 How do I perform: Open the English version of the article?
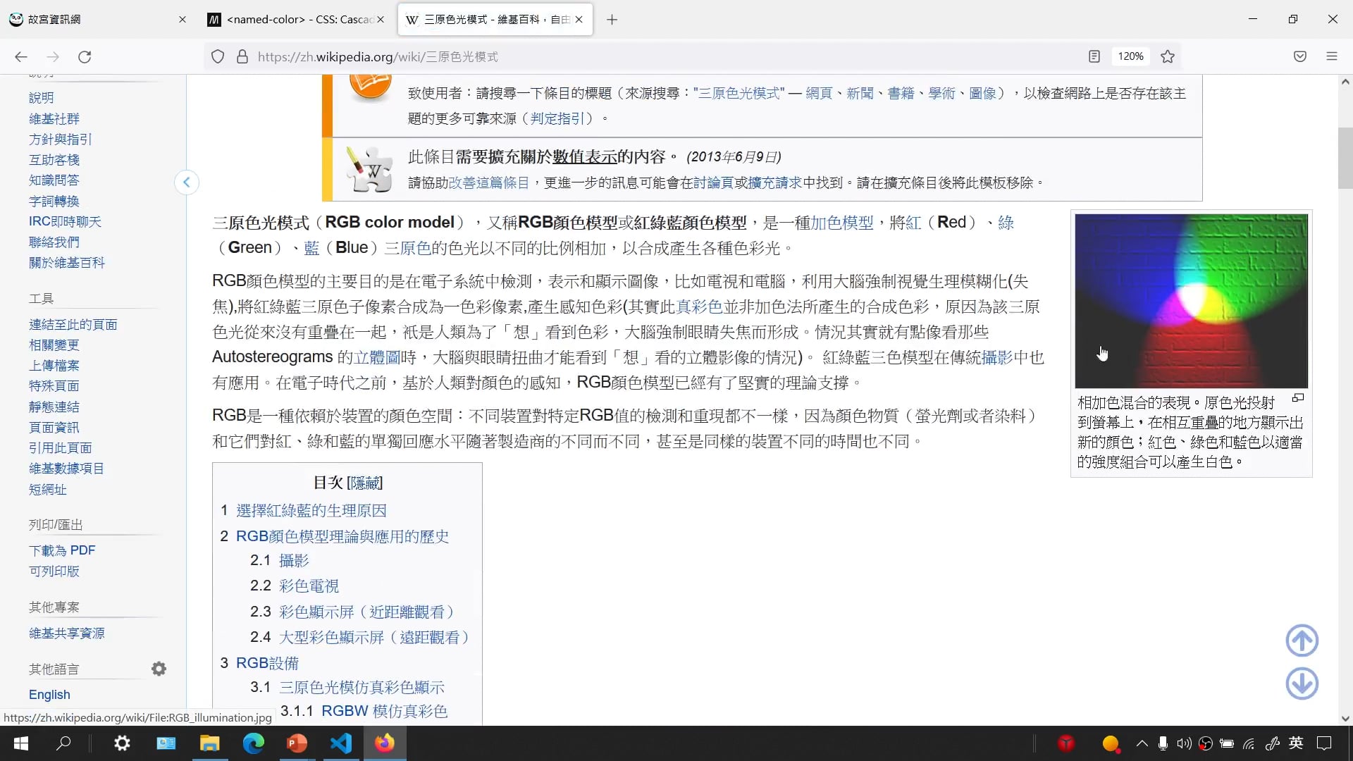[x=49, y=695]
